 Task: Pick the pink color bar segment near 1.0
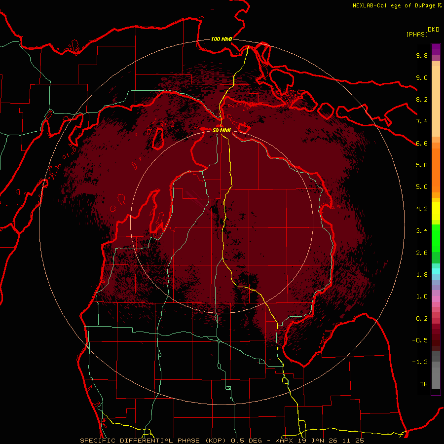[x=436, y=299]
